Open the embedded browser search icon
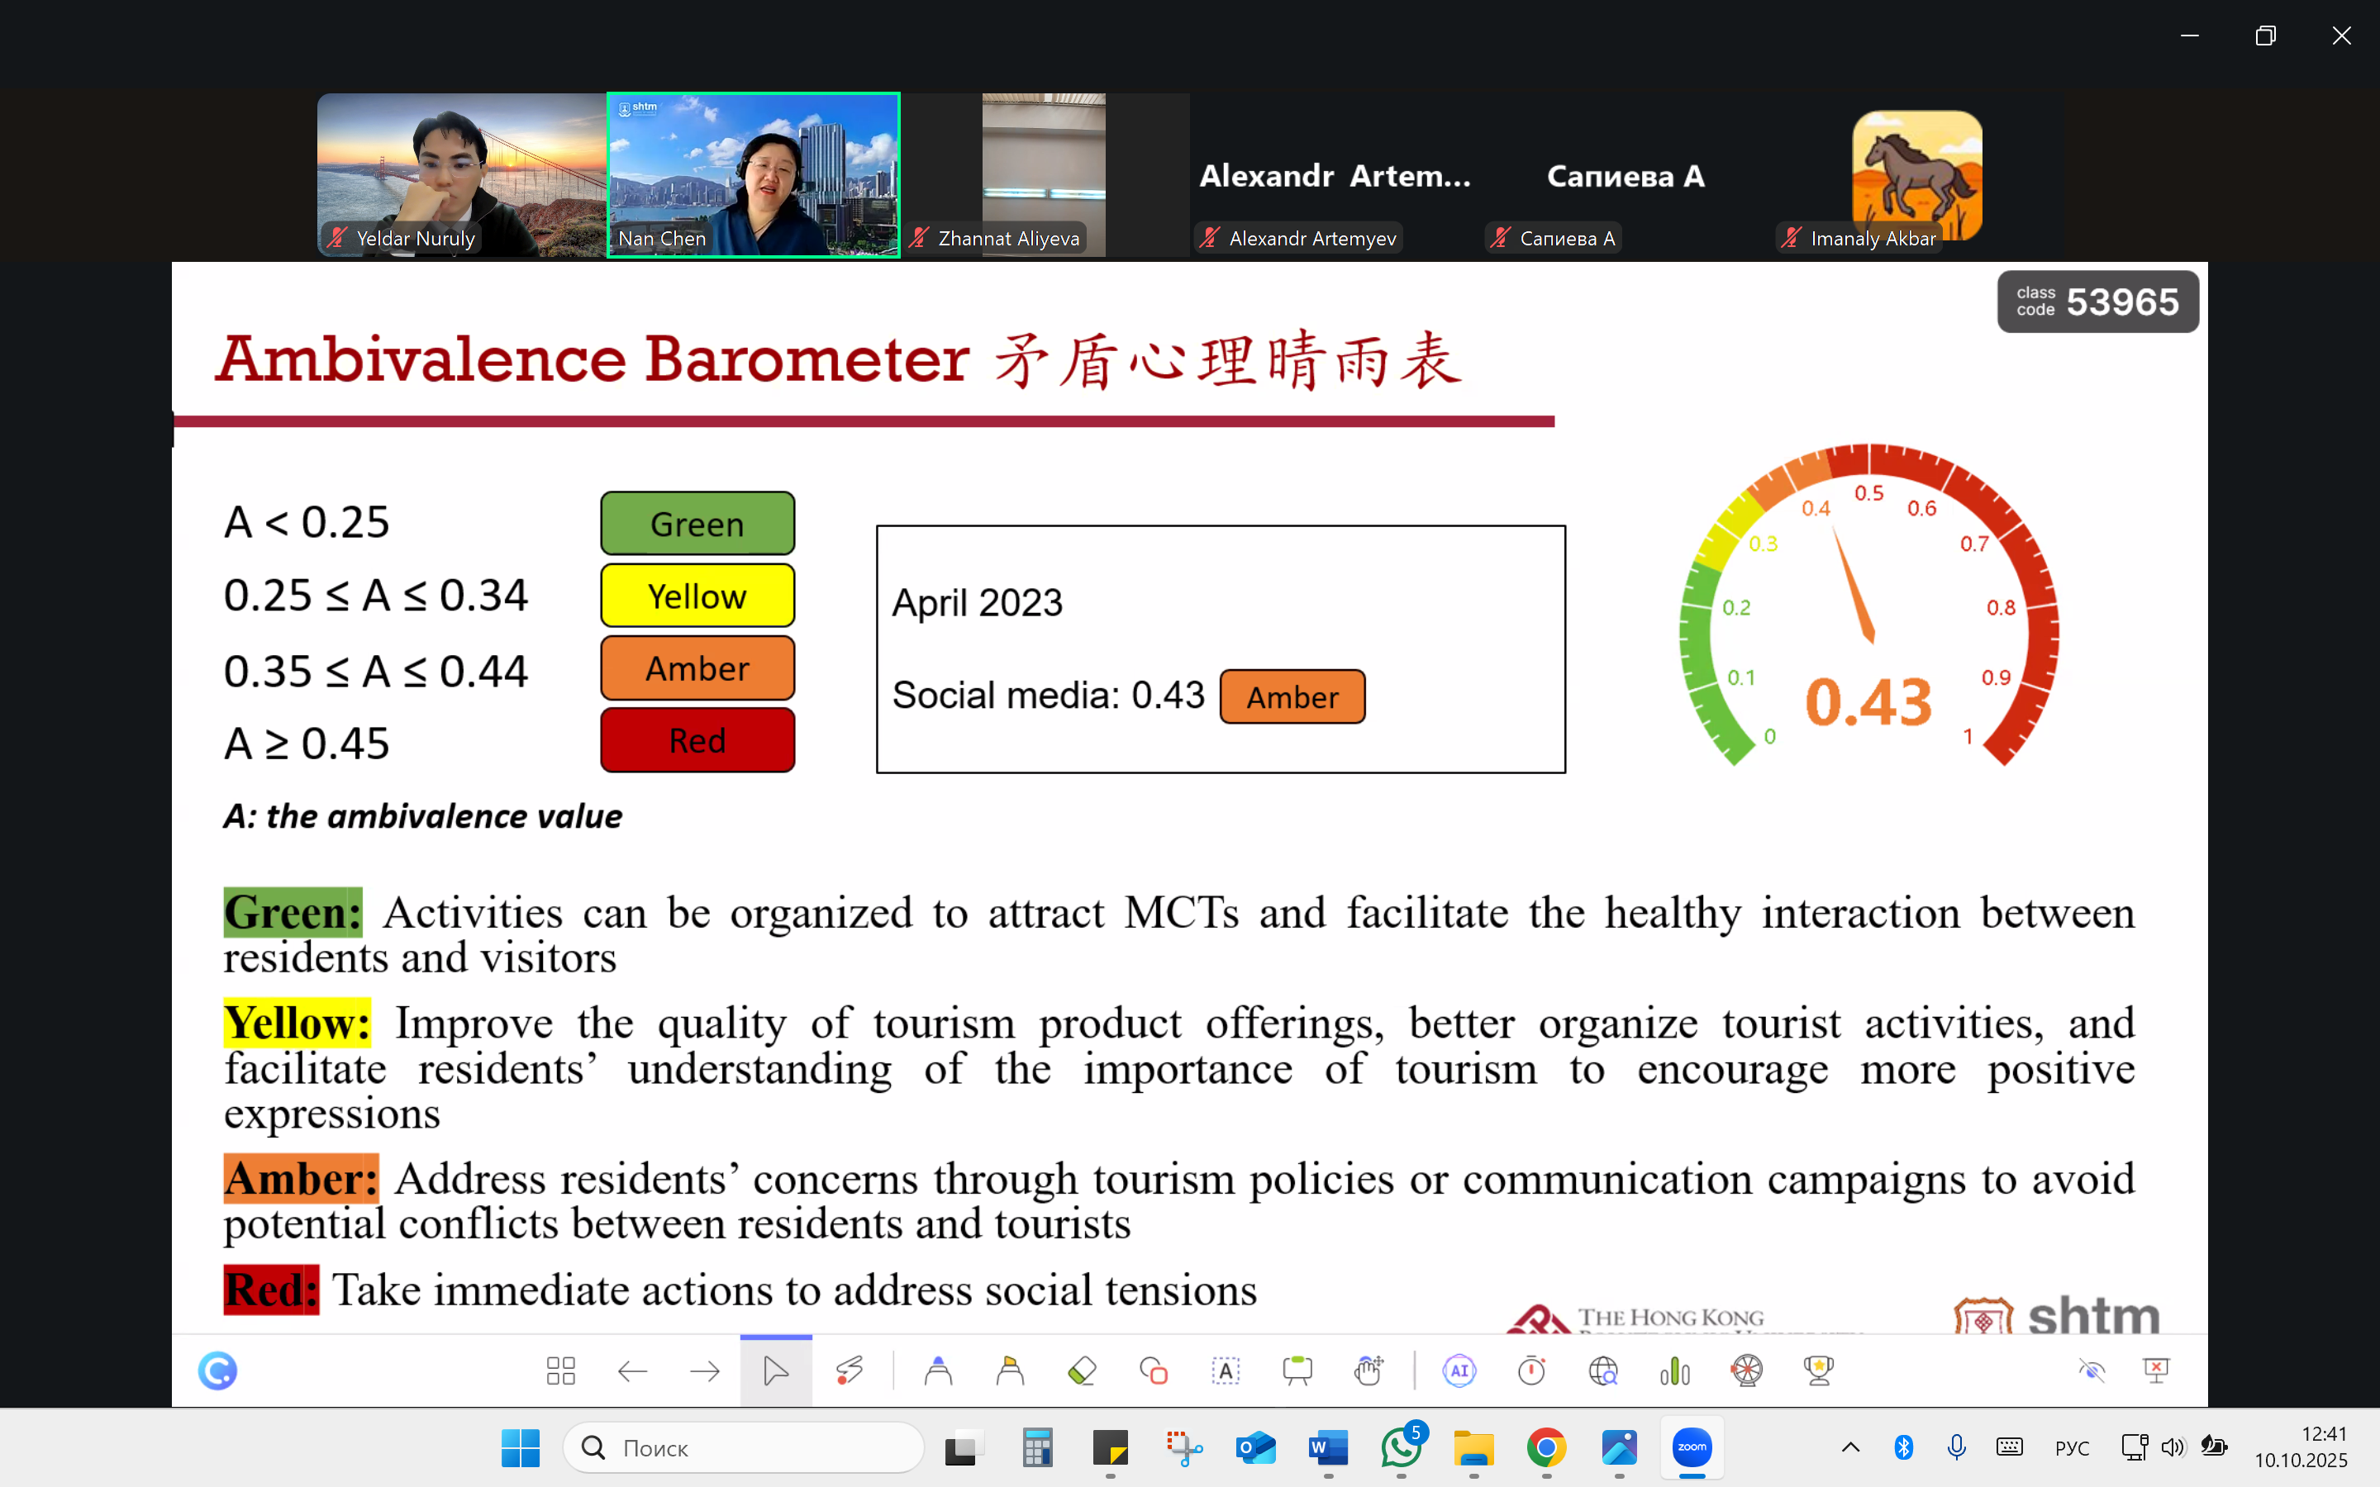This screenshot has height=1487, width=2380. tap(1603, 1370)
